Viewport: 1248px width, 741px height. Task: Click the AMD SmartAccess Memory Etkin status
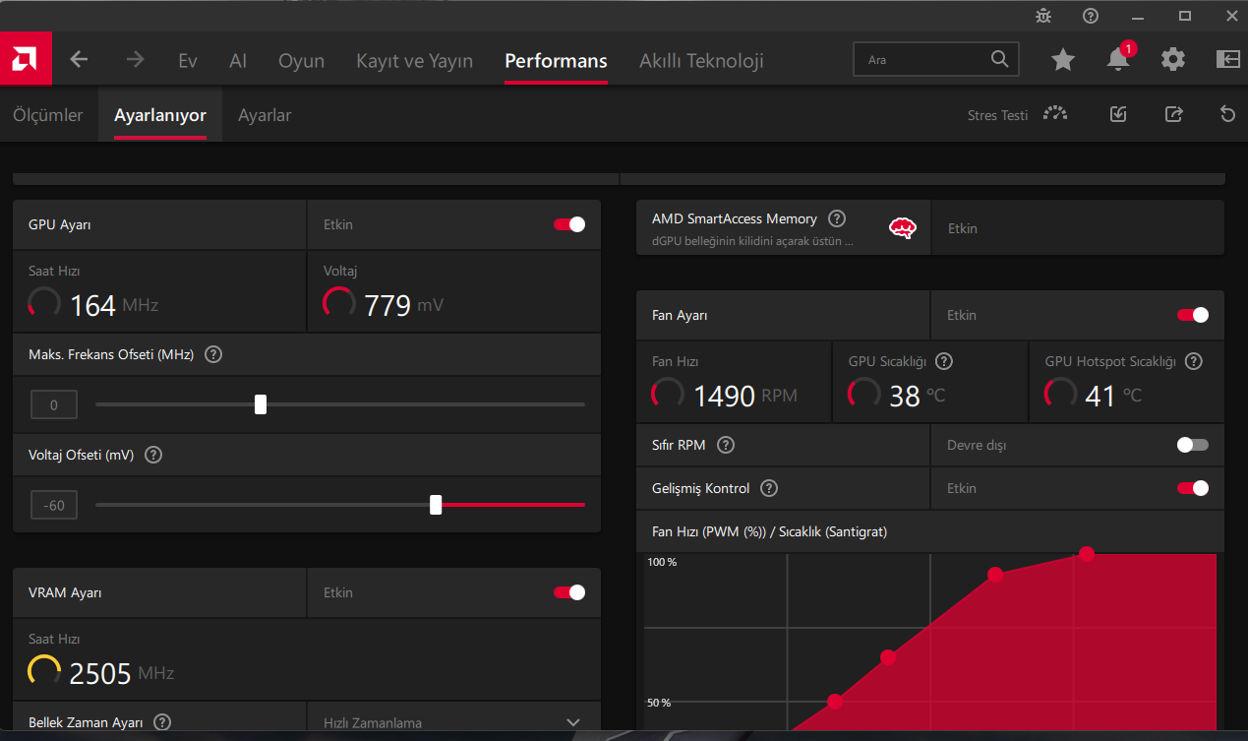click(x=963, y=228)
